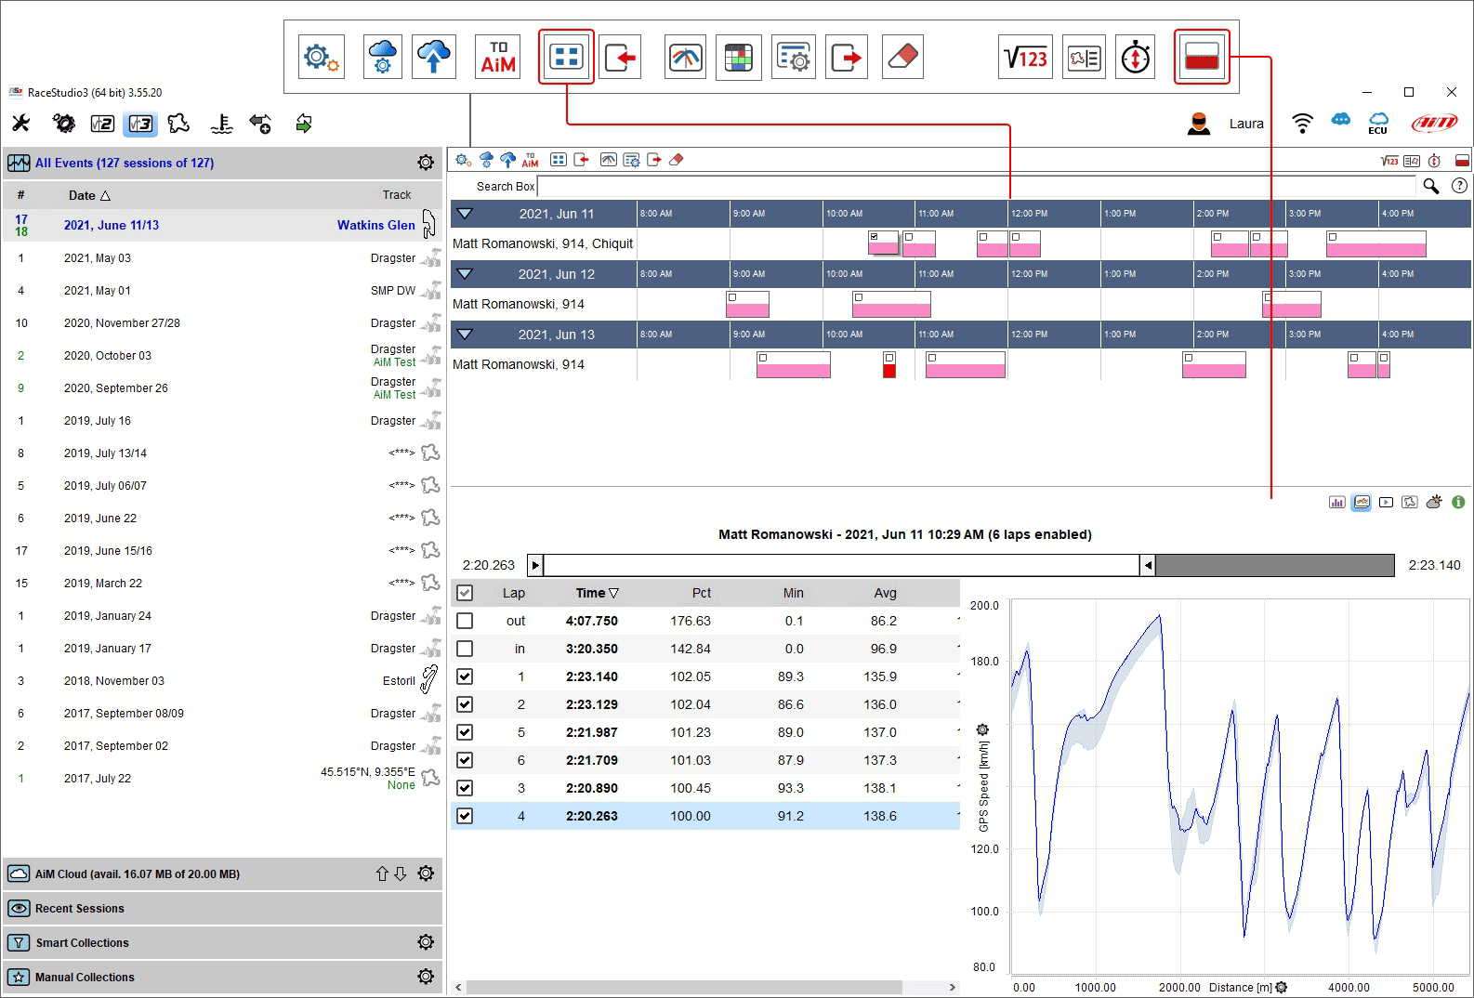This screenshot has width=1474, height=998.
Task: Select the 2021, May 03 Dragster event
Action: 222,258
